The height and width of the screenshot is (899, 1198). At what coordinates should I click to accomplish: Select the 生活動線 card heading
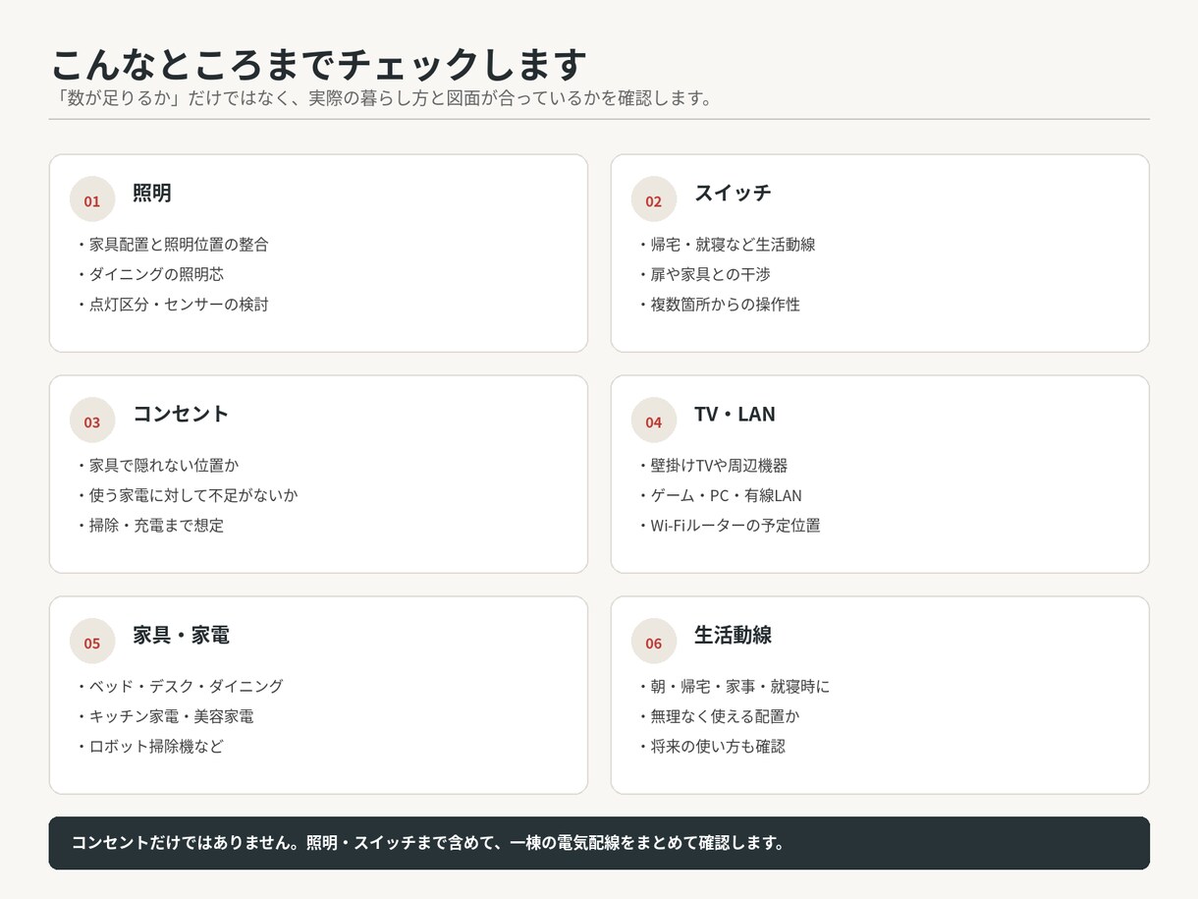[x=733, y=635]
